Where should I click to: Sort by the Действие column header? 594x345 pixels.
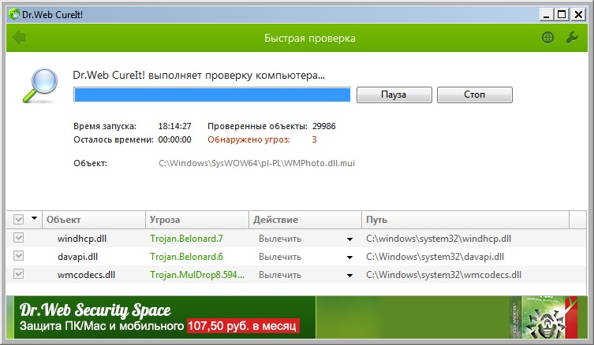click(305, 220)
